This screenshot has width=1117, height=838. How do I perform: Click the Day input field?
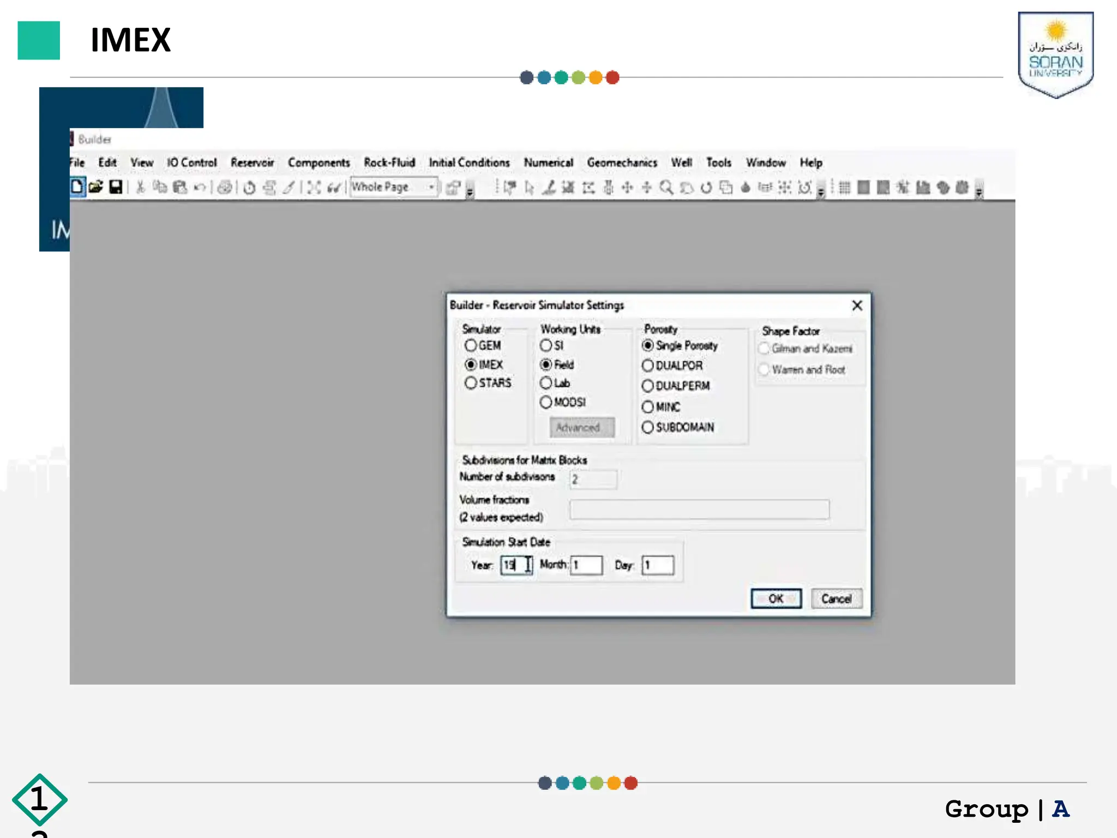(x=658, y=565)
